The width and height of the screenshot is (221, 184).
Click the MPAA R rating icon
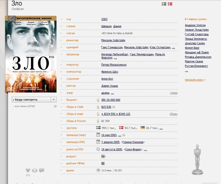(x=103, y=163)
